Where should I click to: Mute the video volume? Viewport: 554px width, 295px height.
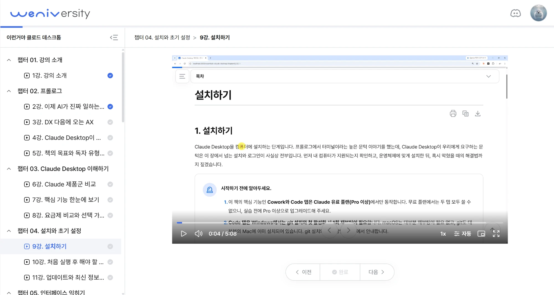(199, 234)
